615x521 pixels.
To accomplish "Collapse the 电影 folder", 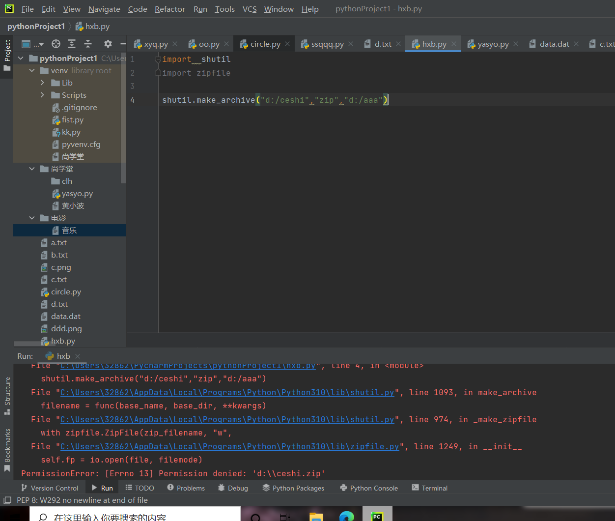I will (x=32, y=218).
